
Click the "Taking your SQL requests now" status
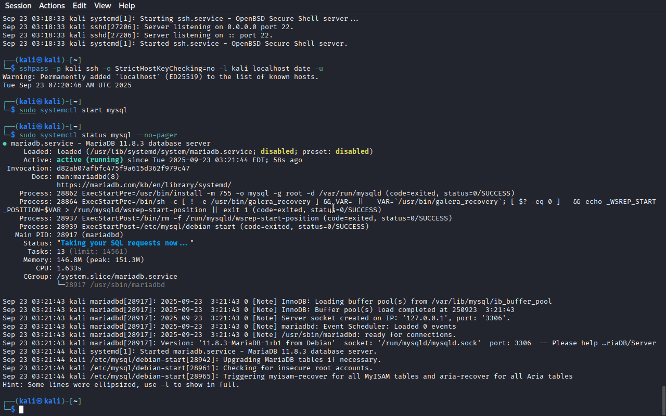pos(125,243)
